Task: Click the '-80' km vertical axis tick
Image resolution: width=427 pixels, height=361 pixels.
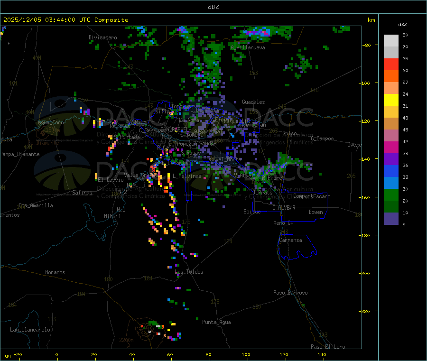Action: tap(366, 45)
